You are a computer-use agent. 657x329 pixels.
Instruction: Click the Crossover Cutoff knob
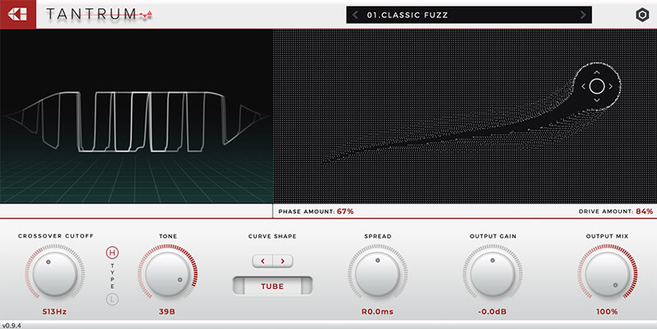(x=54, y=274)
